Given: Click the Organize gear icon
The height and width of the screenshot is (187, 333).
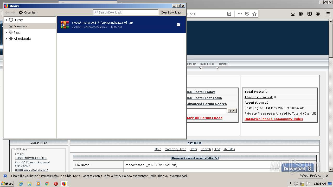Looking at the screenshot, I should [21, 12].
